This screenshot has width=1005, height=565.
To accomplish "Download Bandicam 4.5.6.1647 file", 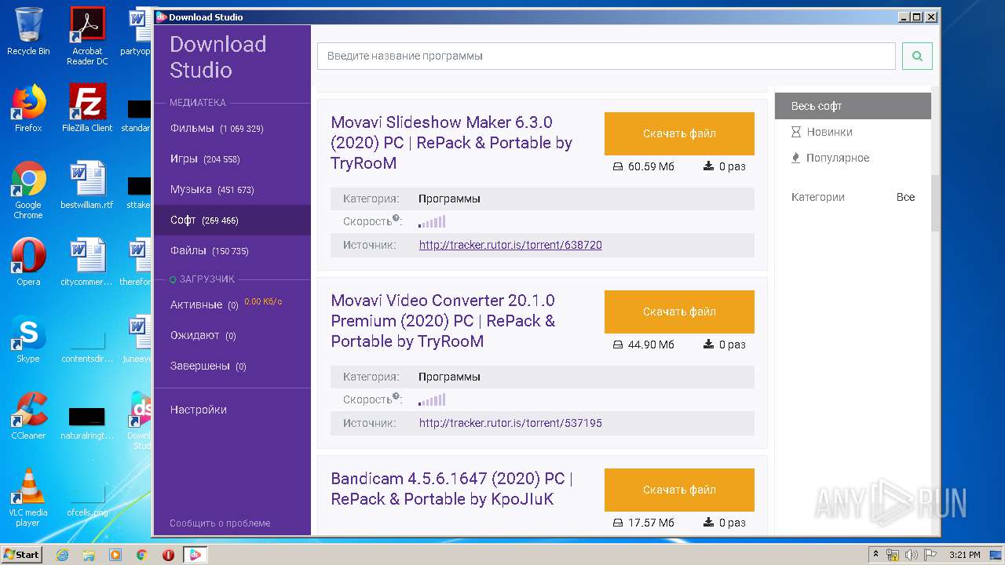I will coord(679,490).
